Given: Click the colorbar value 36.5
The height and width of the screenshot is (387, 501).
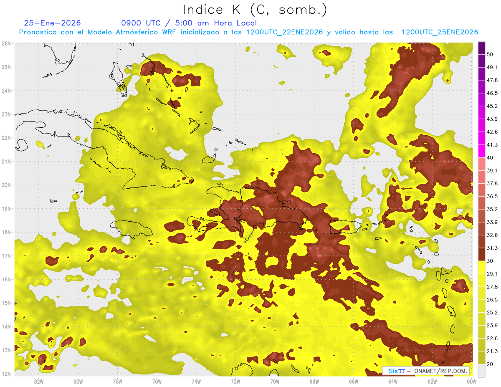Looking at the screenshot, I should [492, 196].
